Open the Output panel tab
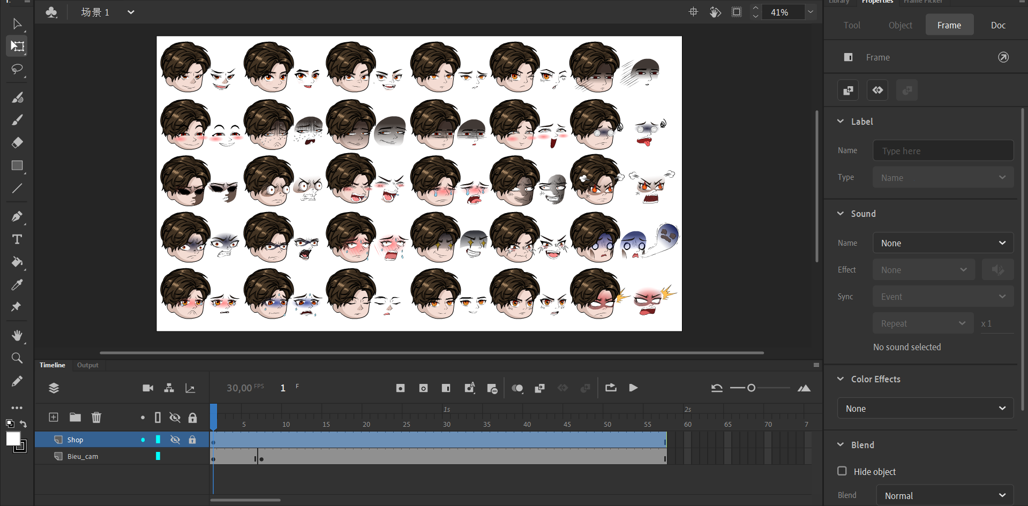 [x=87, y=365]
